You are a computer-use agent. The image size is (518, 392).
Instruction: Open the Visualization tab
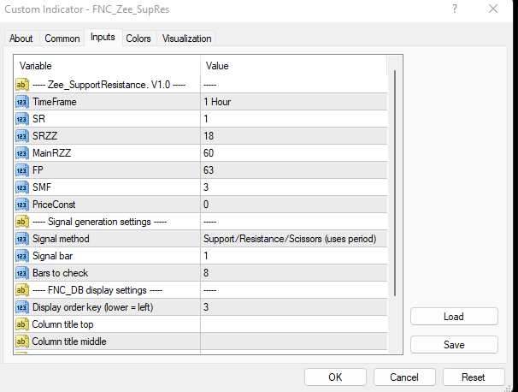point(186,39)
